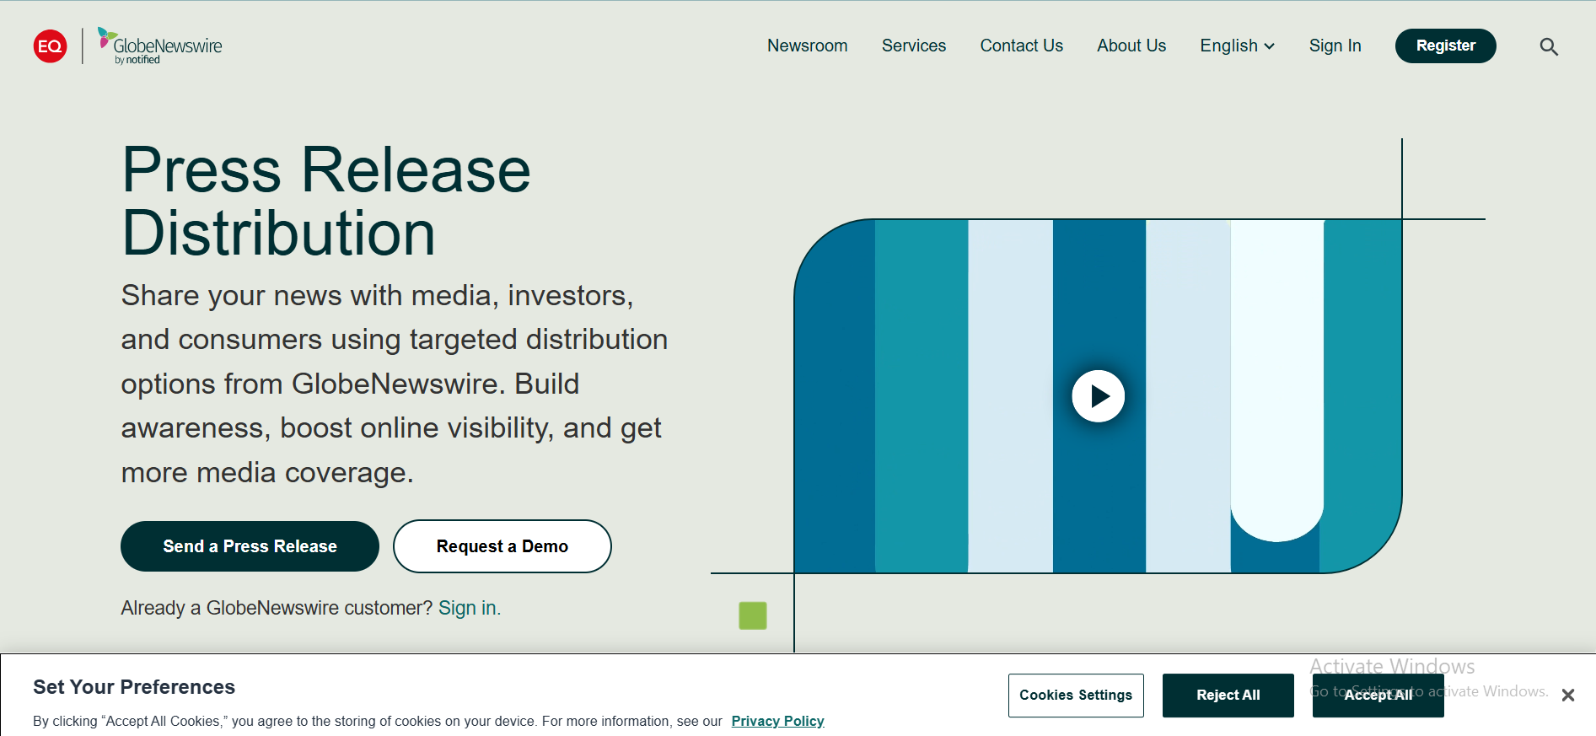Open Cookies Settings in the preferences banner
1596x736 pixels.
[1075, 696]
